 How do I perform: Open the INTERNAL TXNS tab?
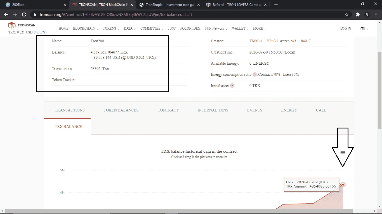(213, 110)
